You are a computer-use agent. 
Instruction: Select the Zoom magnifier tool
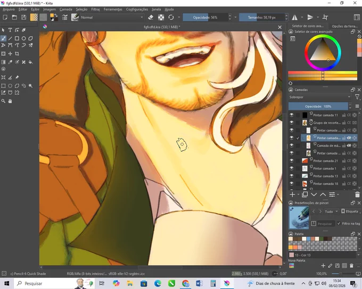3,101
